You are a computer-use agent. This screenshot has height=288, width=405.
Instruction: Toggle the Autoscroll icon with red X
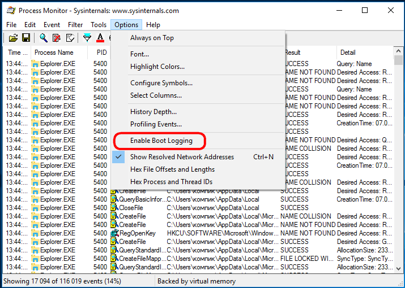point(57,38)
